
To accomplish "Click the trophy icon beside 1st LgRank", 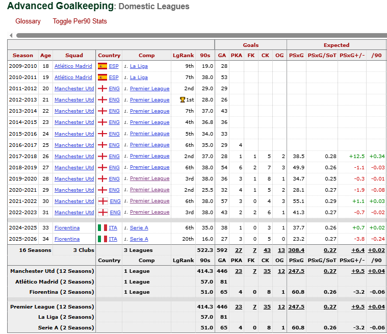I will point(182,100).
